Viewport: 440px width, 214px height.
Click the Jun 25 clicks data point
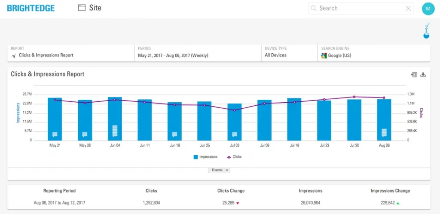(205, 105)
